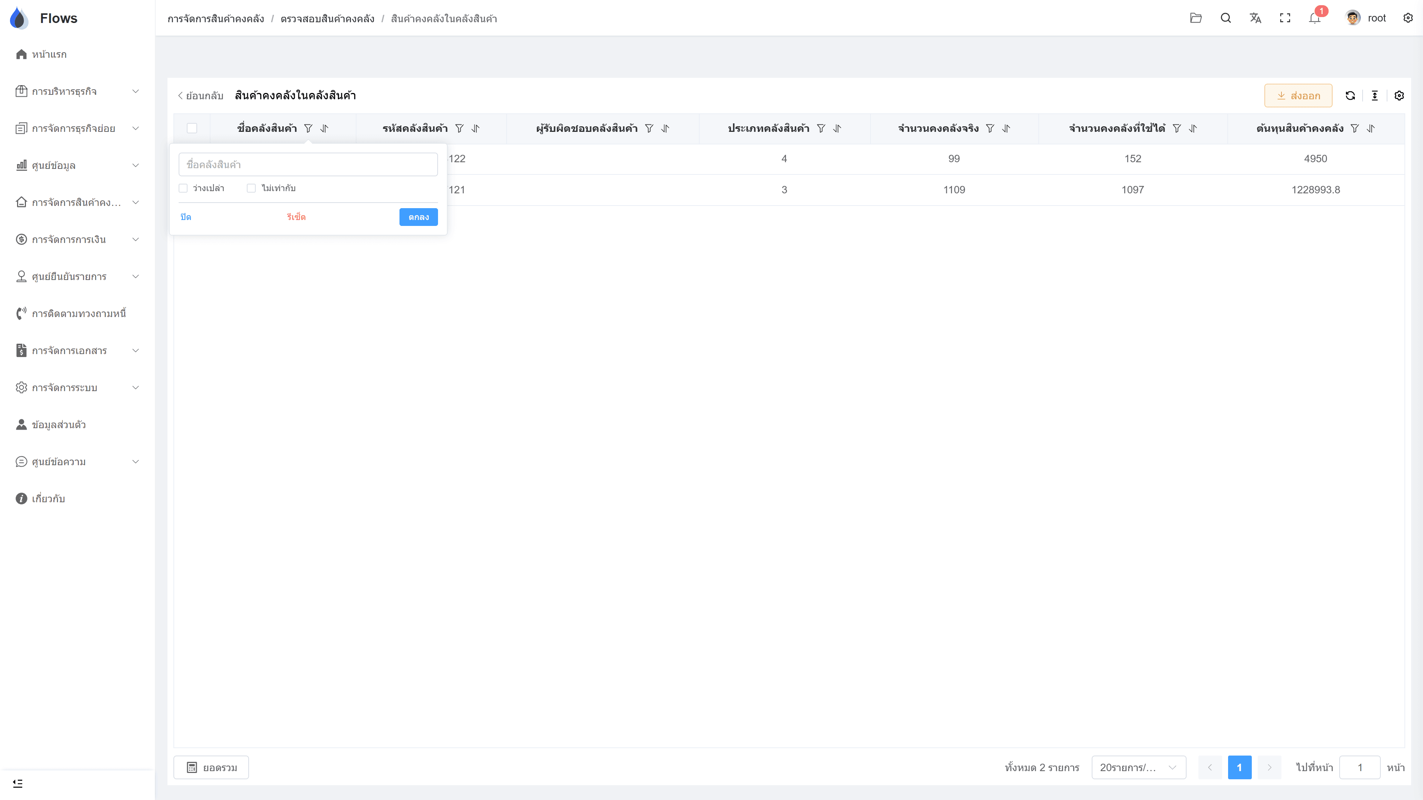Viewport: 1423px width, 800px height.
Task: Open filter for จำนวนคงคลังที่ใช้ได้ column
Action: pos(1177,129)
